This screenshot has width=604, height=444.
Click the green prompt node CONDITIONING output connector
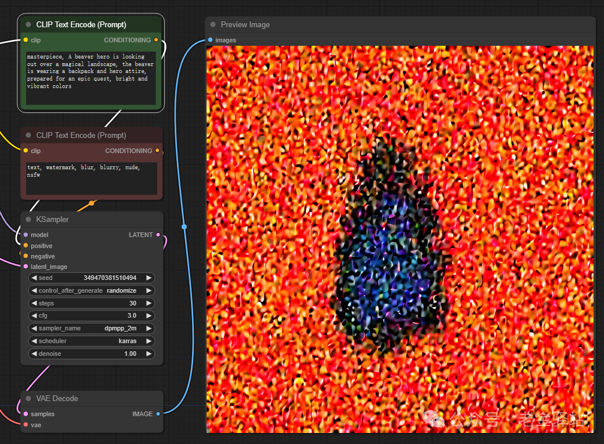(x=157, y=40)
